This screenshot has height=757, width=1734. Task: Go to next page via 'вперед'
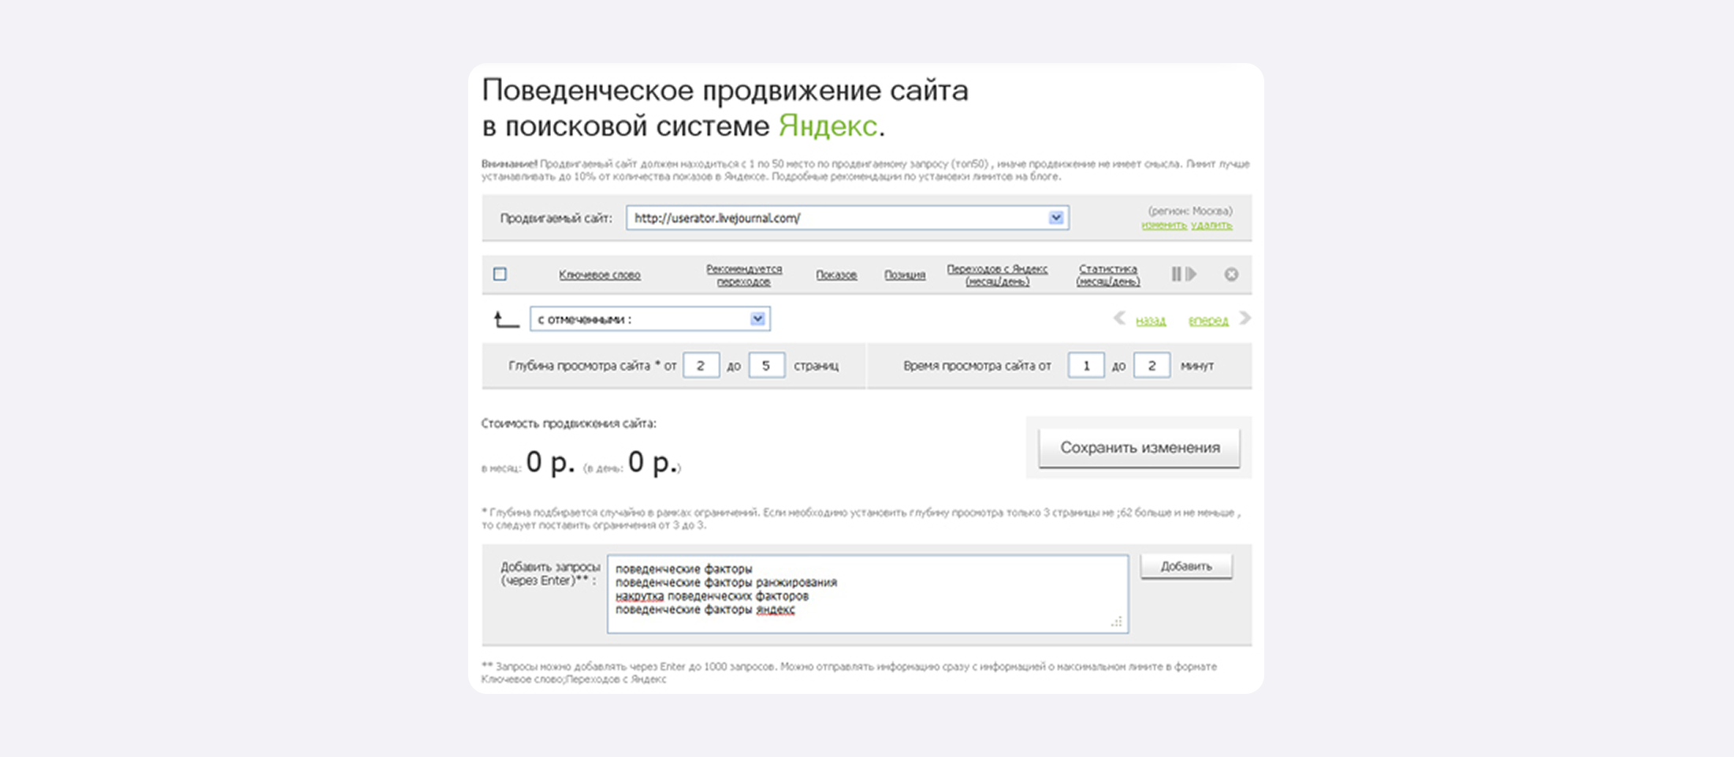pos(1208,320)
